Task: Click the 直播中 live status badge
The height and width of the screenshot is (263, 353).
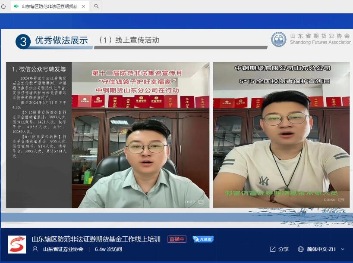Action: coord(177,239)
